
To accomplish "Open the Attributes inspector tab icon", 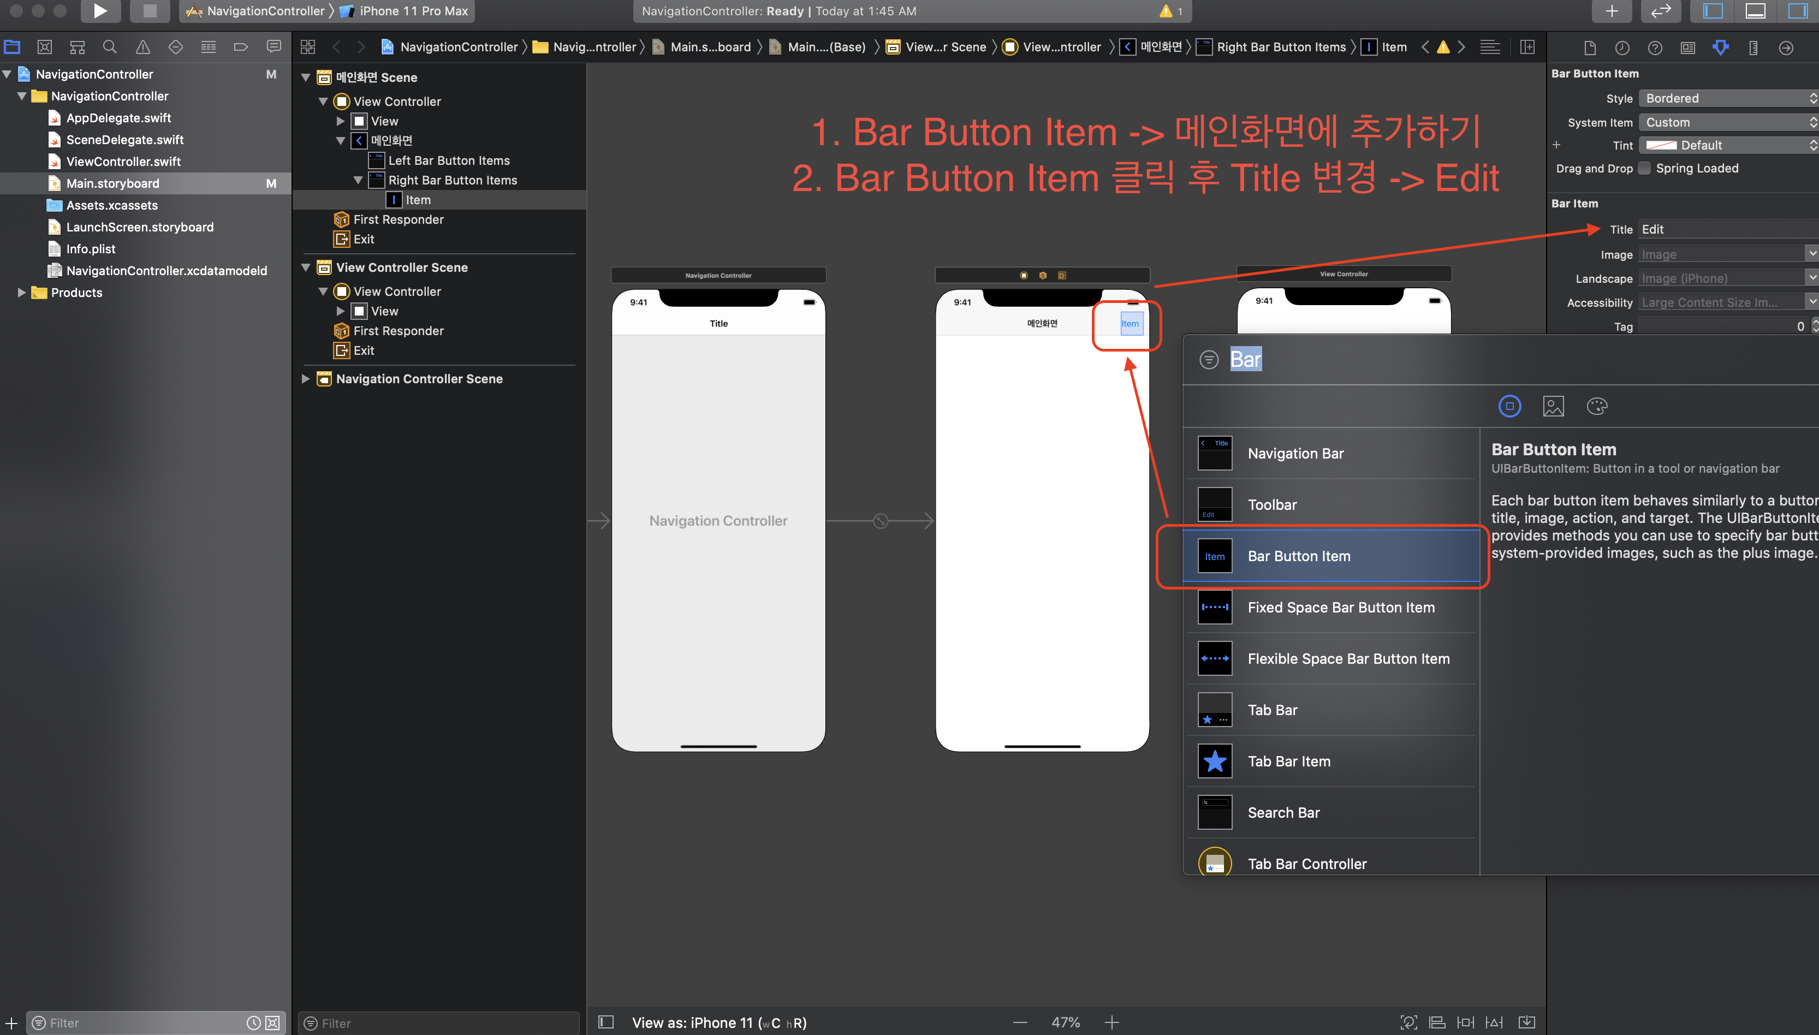I will tap(1720, 47).
